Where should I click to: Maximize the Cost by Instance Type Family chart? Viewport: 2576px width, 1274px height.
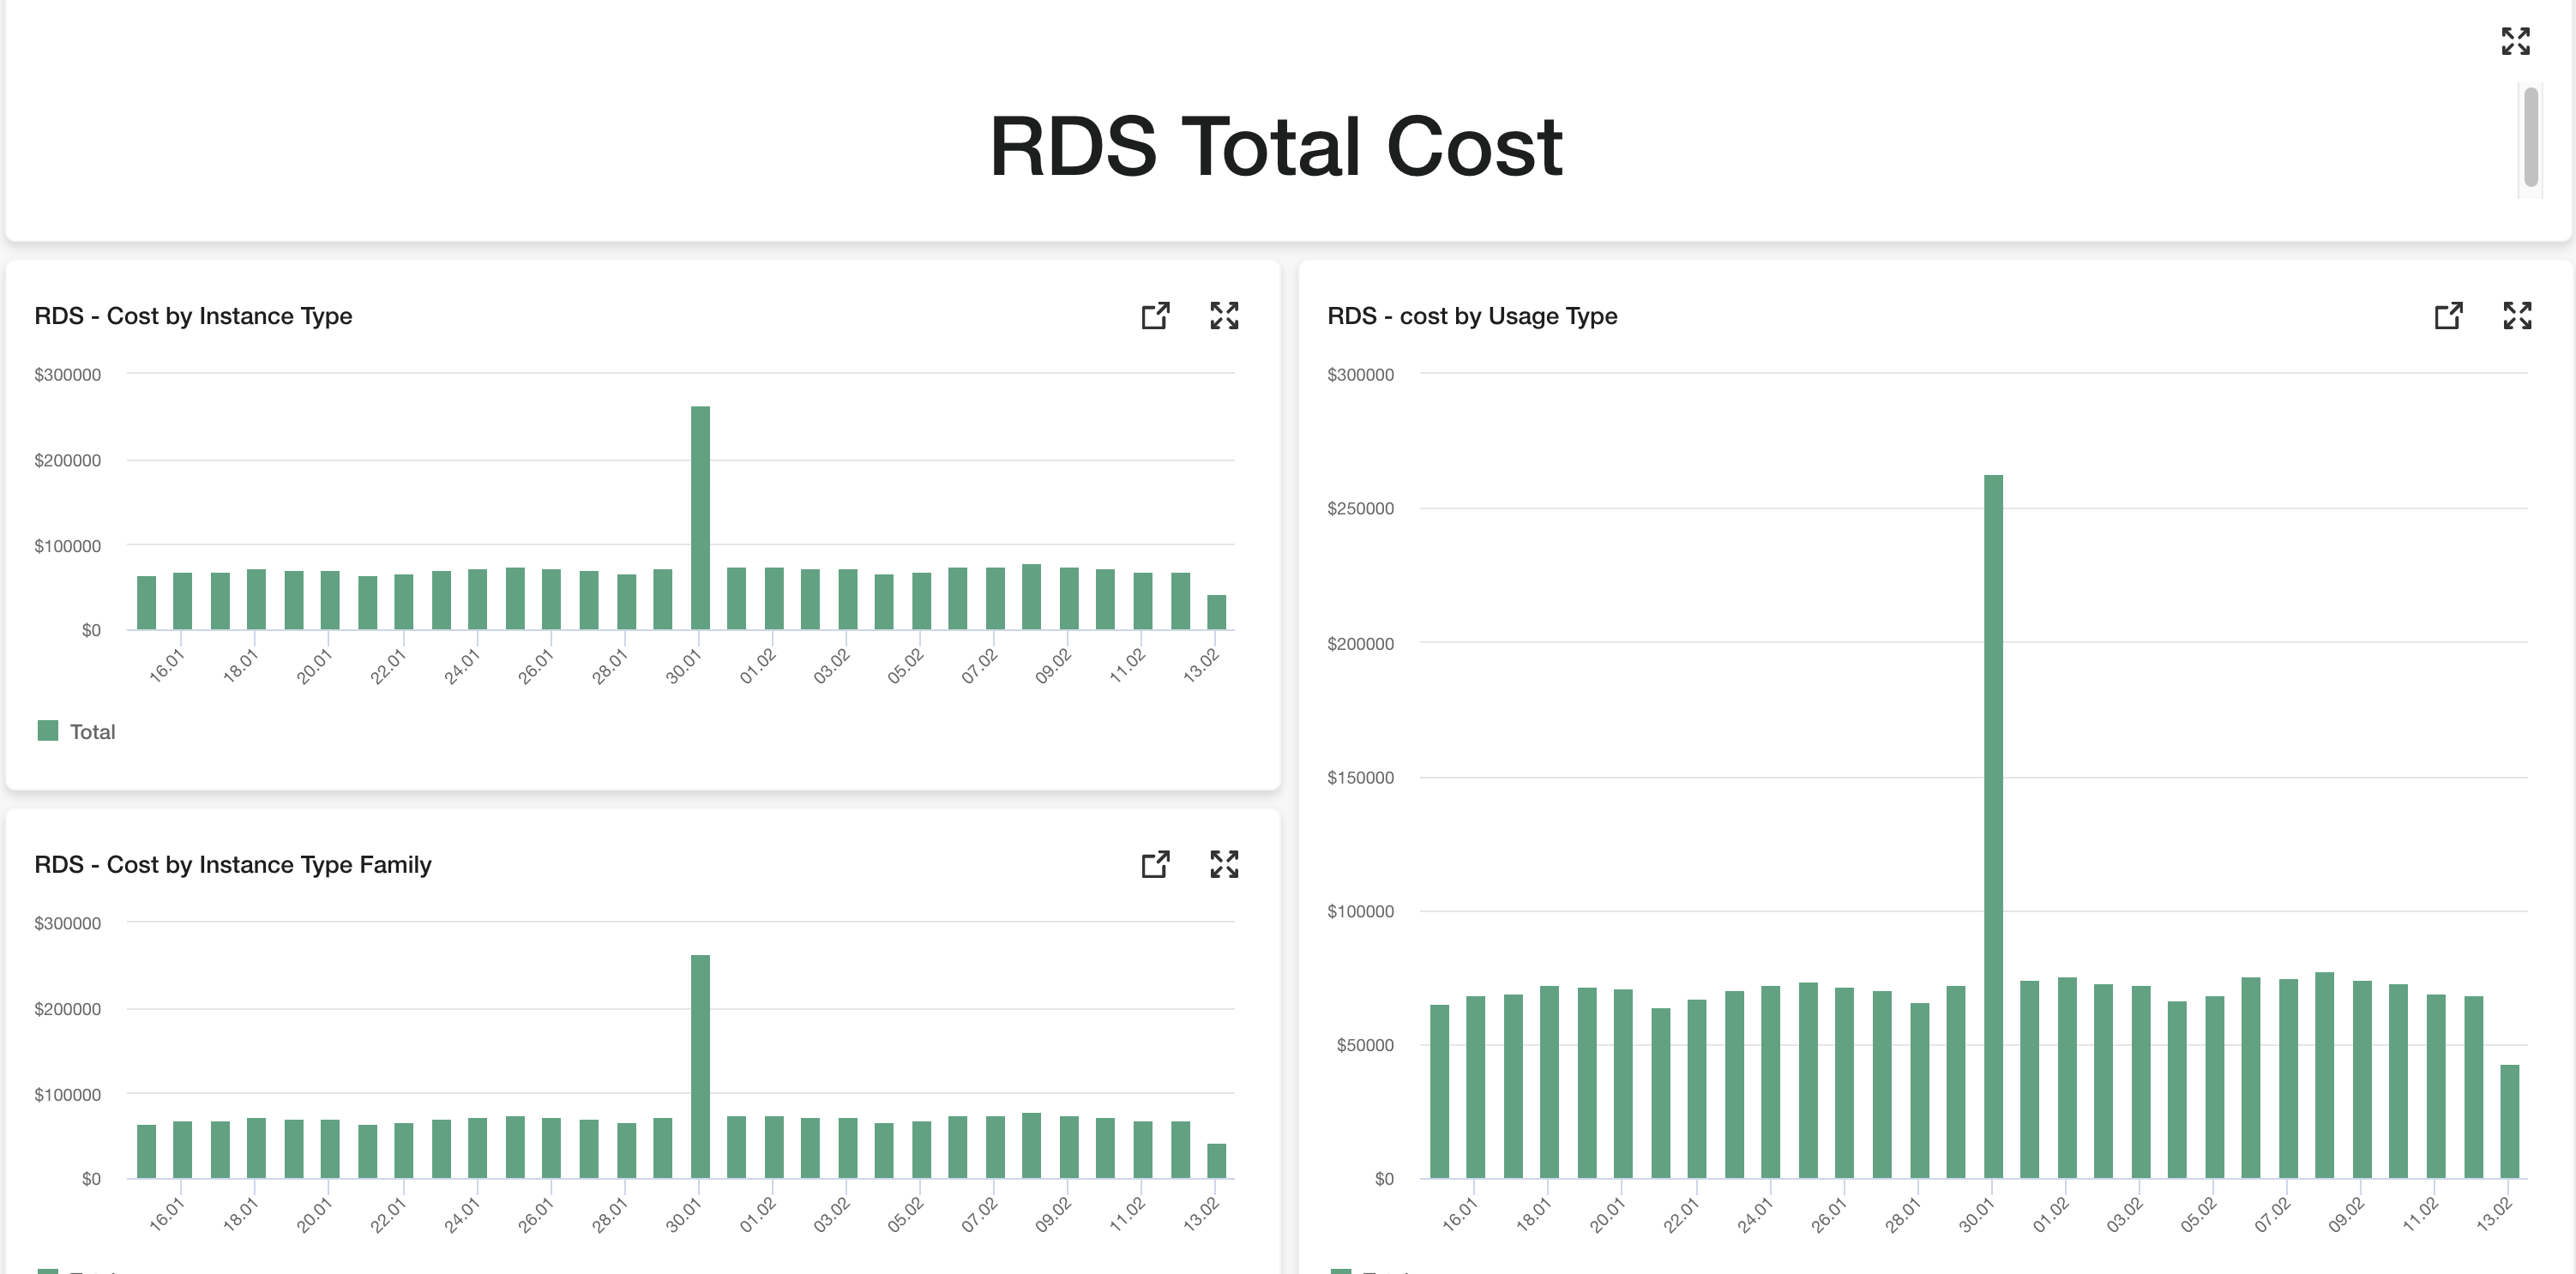(1224, 864)
